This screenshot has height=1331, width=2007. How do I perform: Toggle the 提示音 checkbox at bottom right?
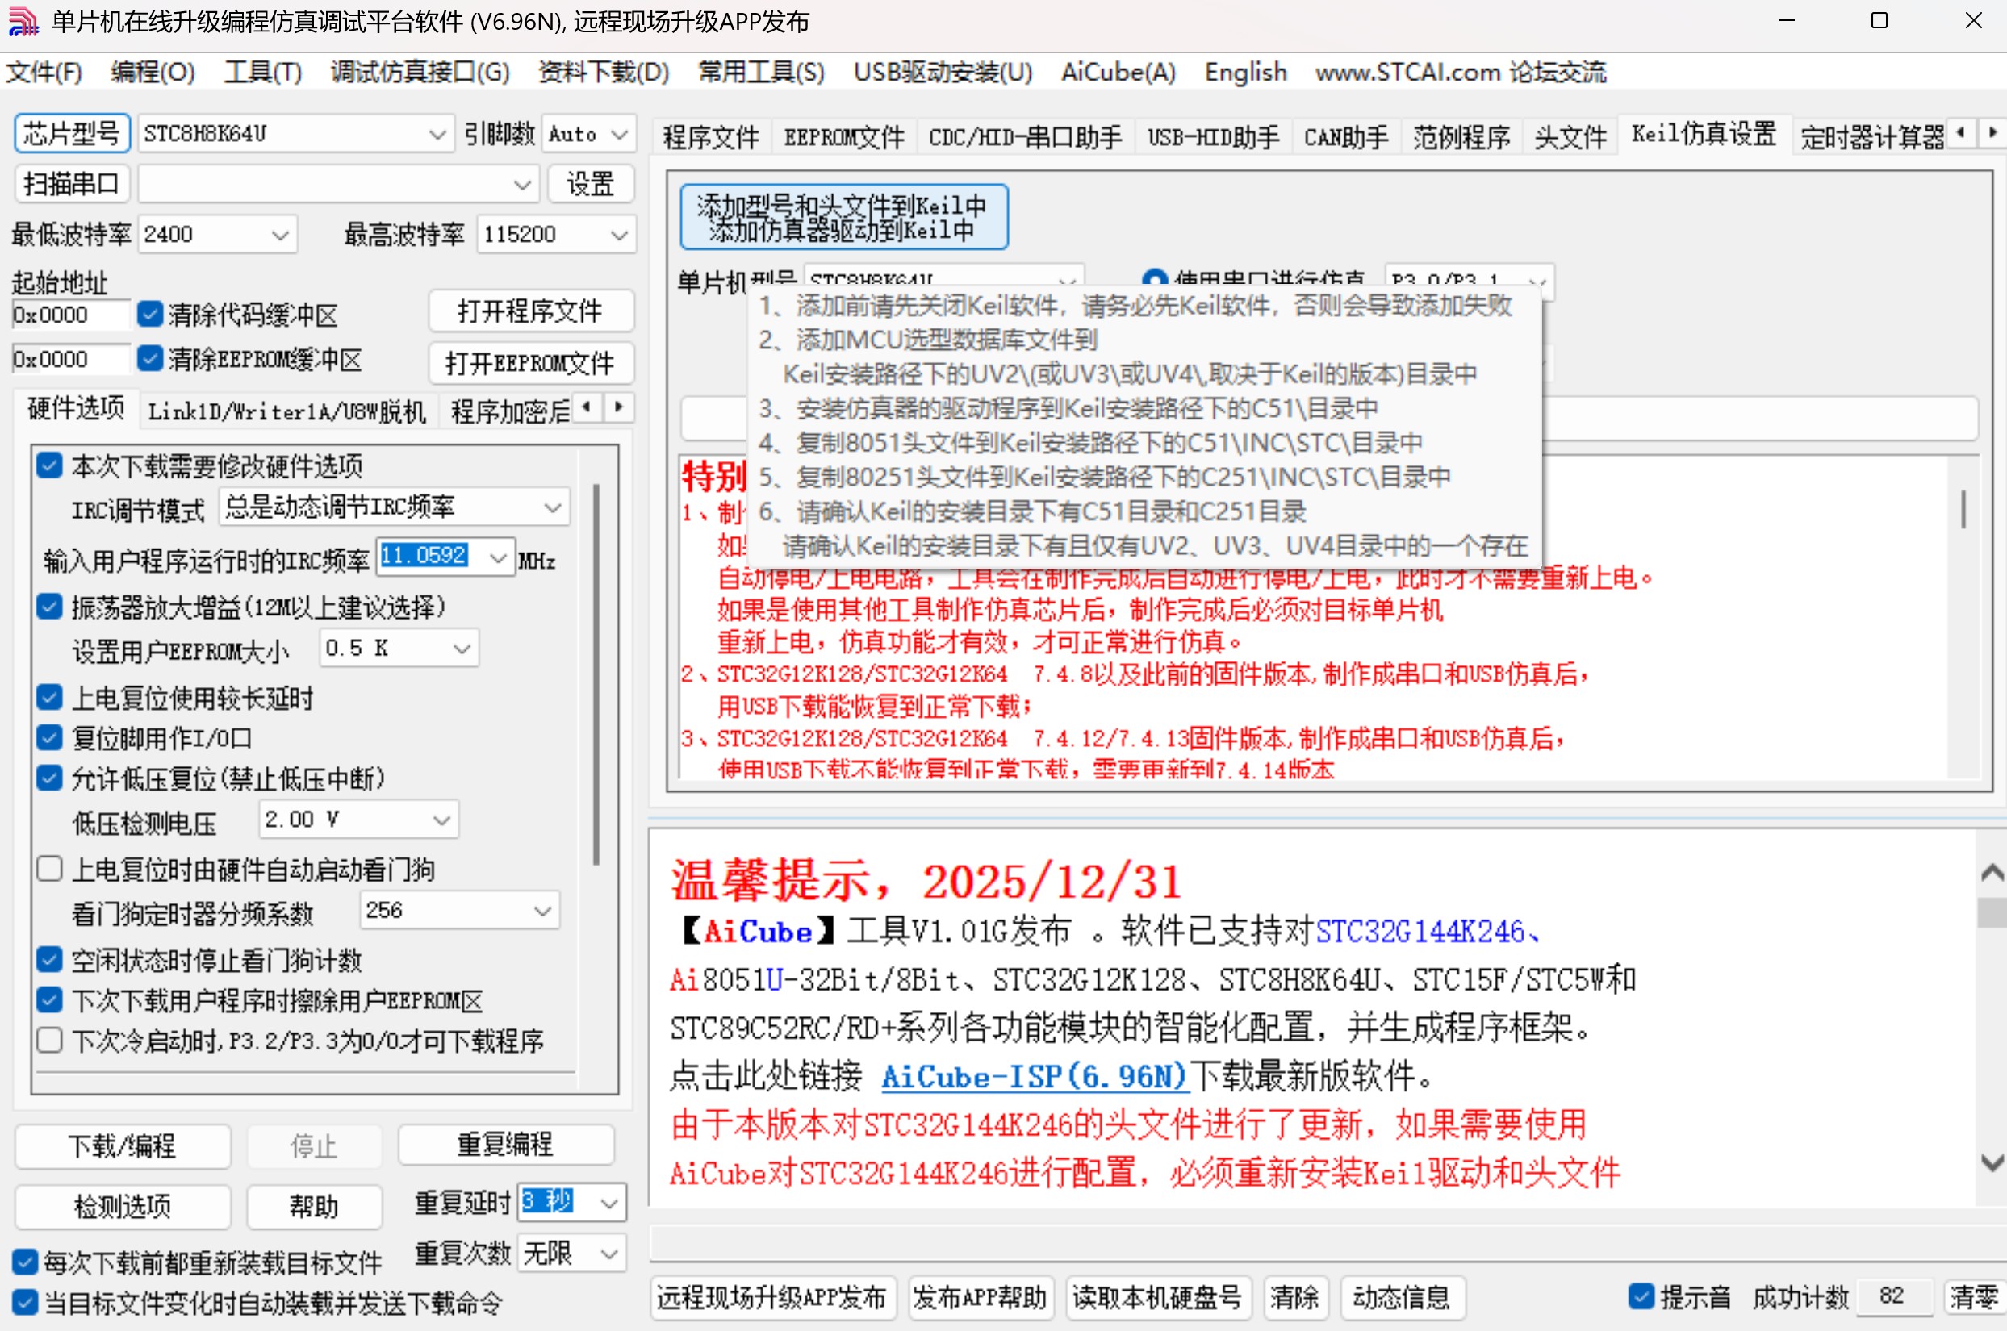pos(1642,1296)
